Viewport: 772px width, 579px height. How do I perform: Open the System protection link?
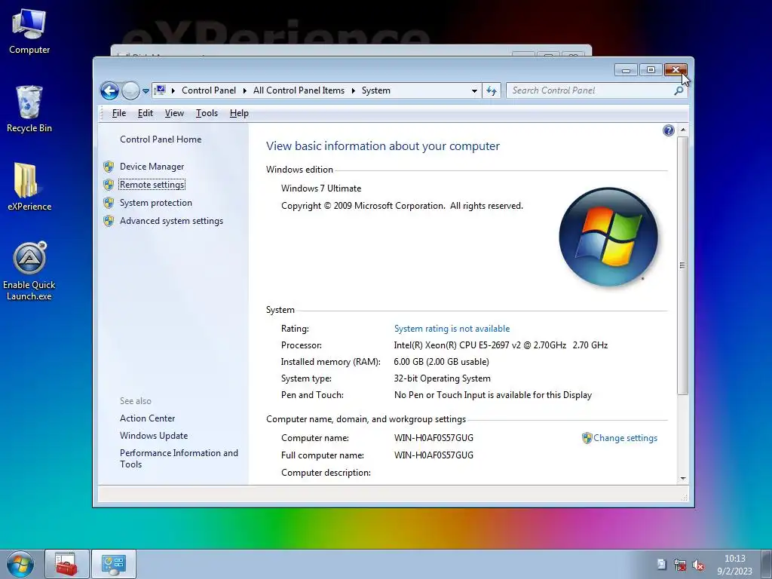click(156, 203)
